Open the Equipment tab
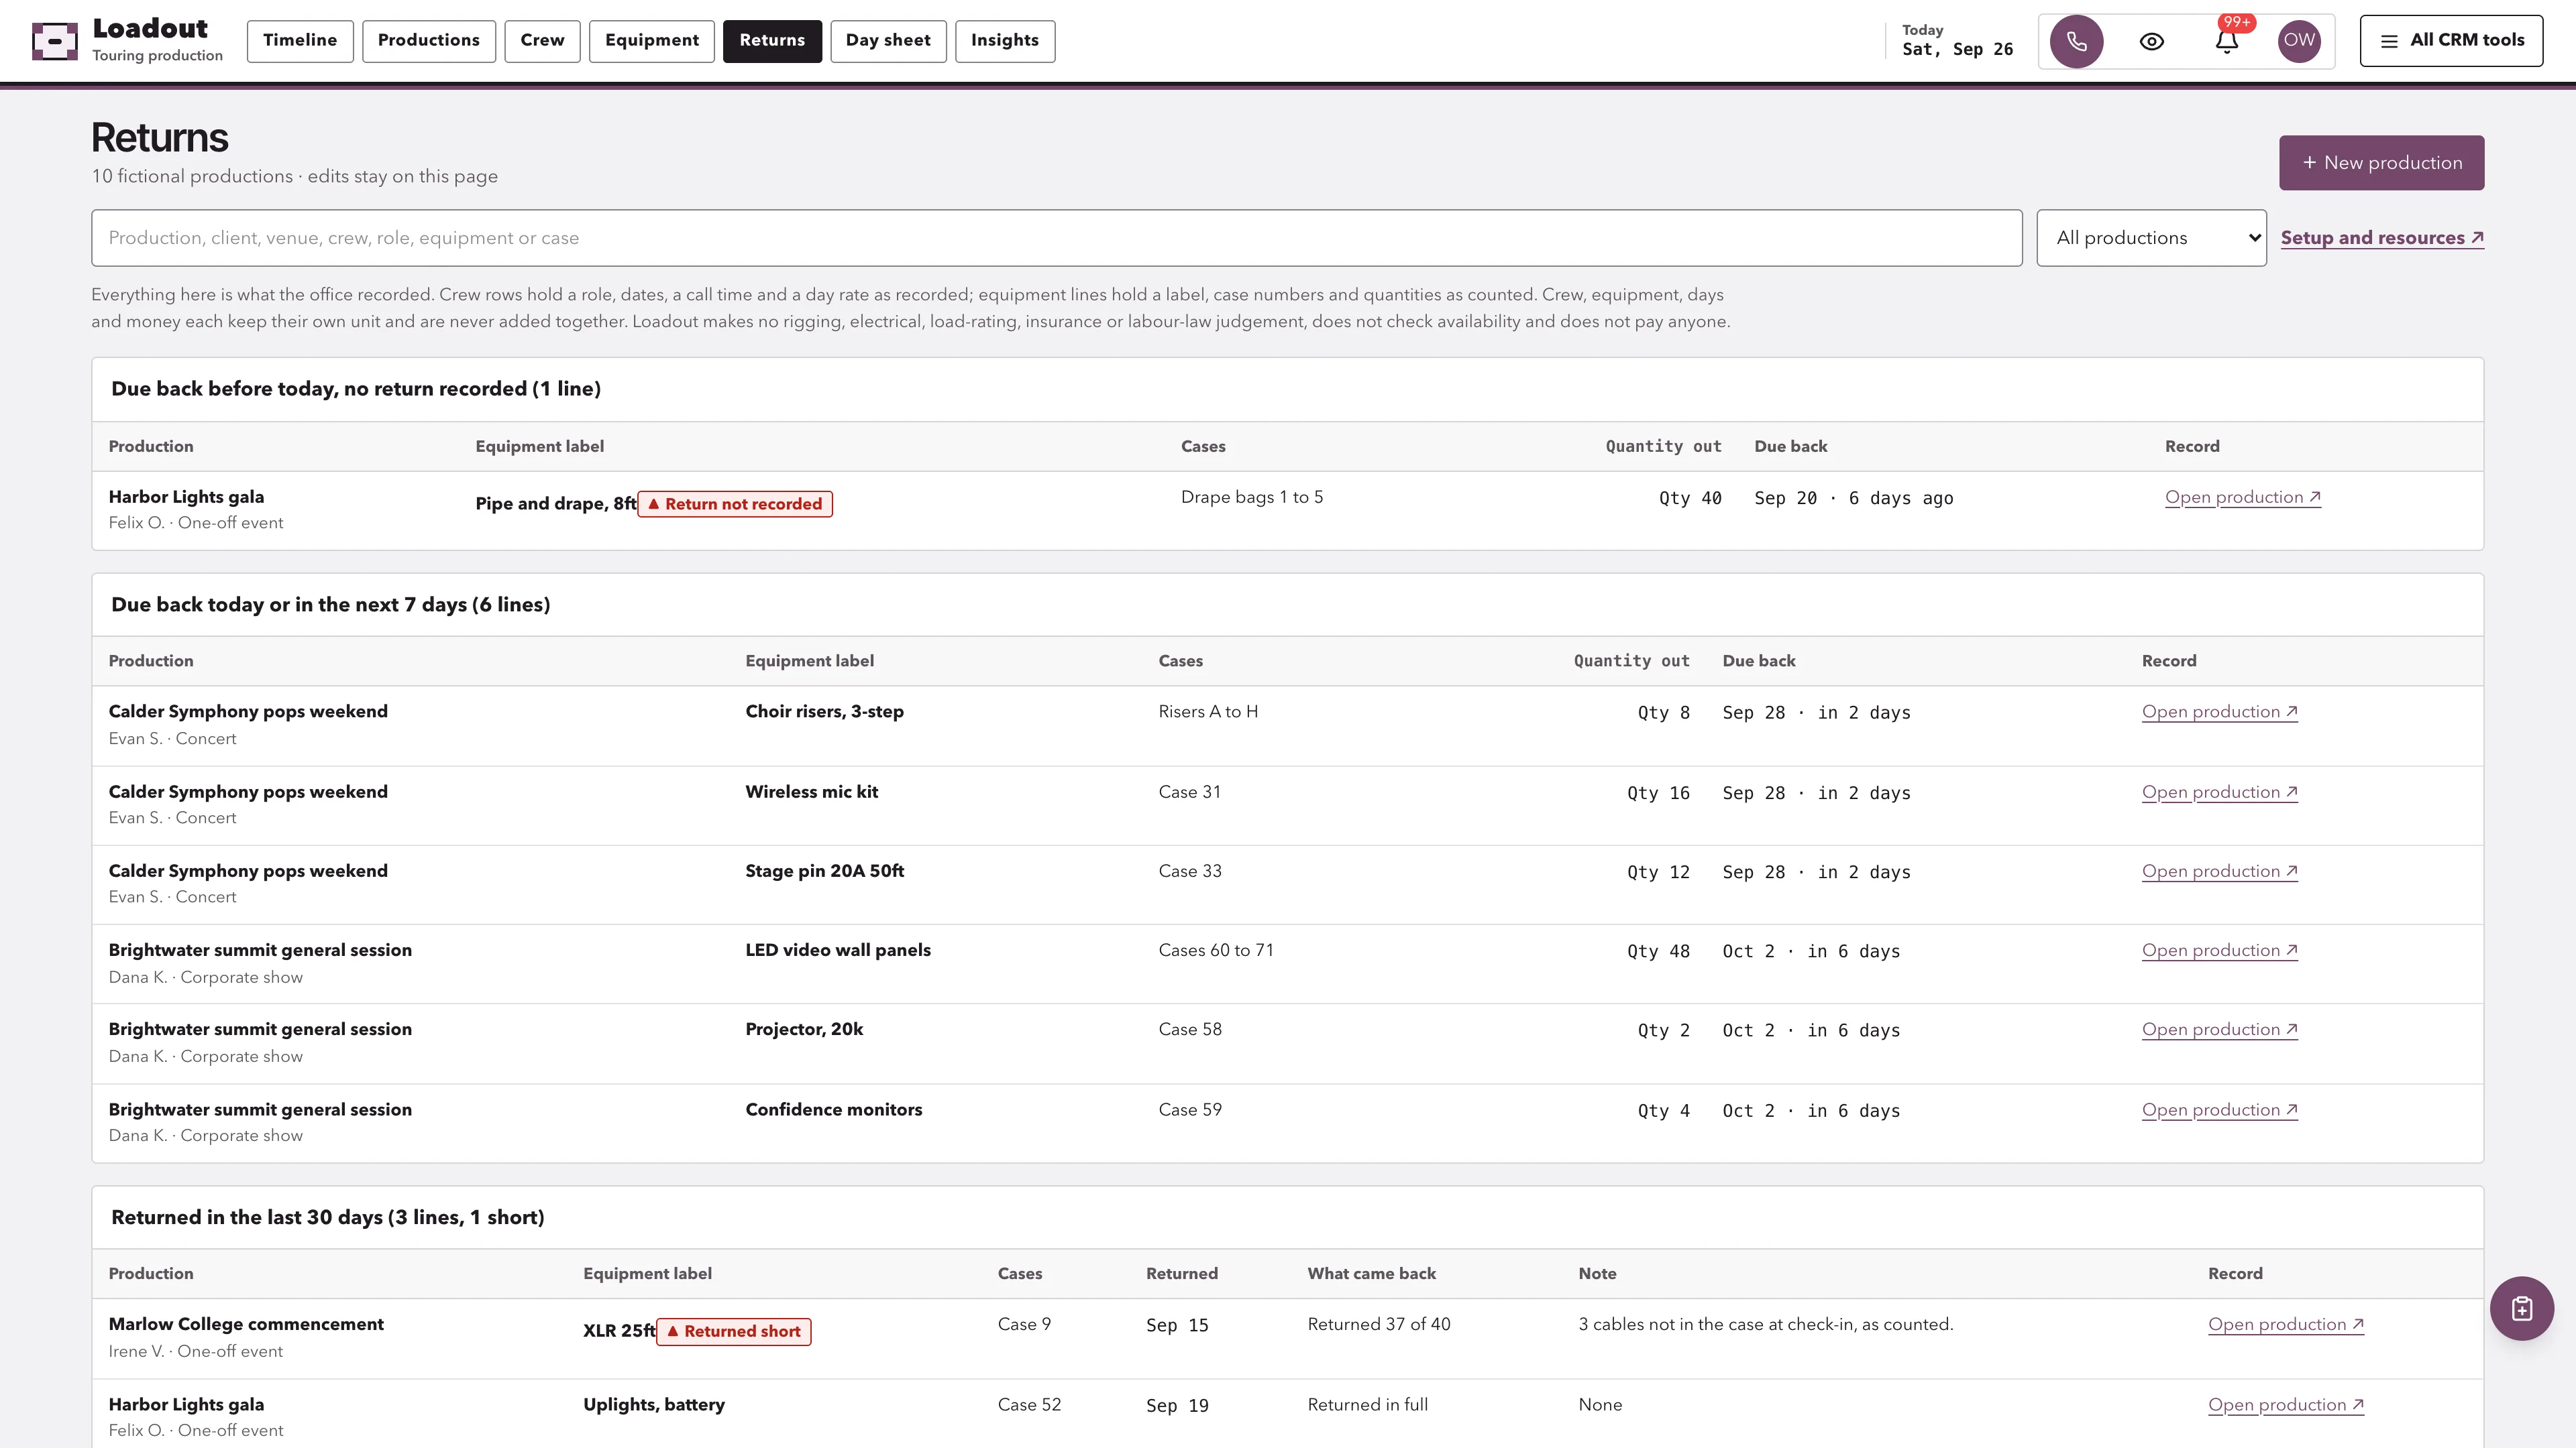 click(x=651, y=41)
